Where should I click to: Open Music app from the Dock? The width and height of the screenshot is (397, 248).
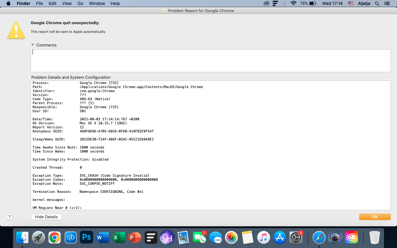[264, 238]
